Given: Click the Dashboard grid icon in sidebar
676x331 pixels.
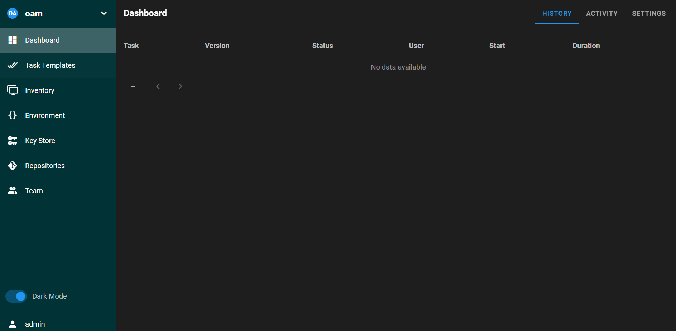Looking at the screenshot, I should click(13, 40).
